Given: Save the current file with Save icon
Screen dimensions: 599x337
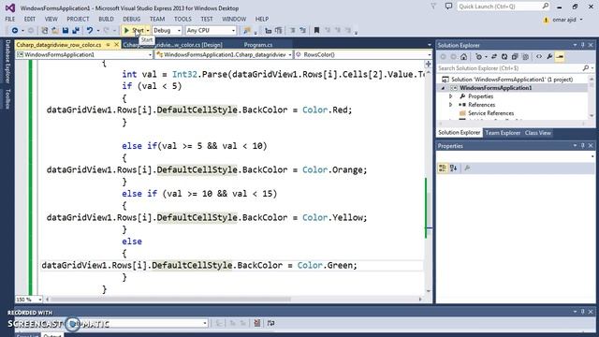Looking at the screenshot, I should click(x=66, y=30).
